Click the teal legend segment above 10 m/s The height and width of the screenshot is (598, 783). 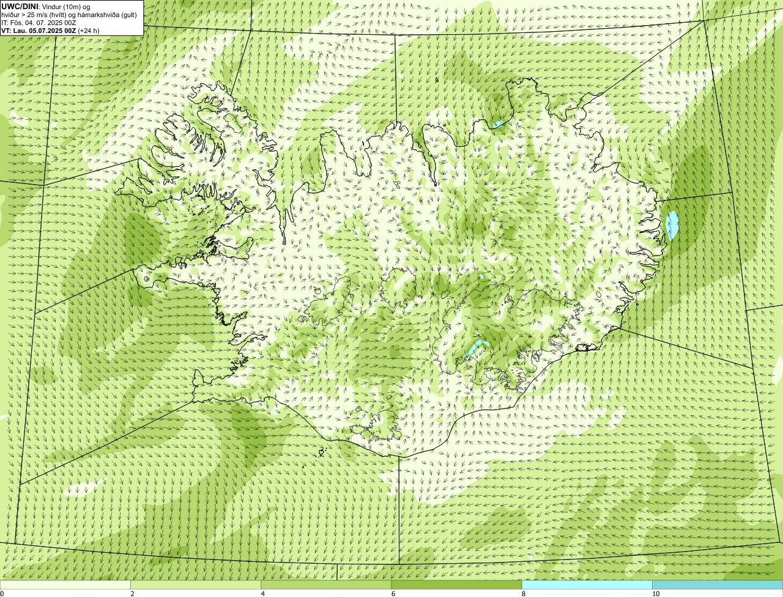coord(718,585)
